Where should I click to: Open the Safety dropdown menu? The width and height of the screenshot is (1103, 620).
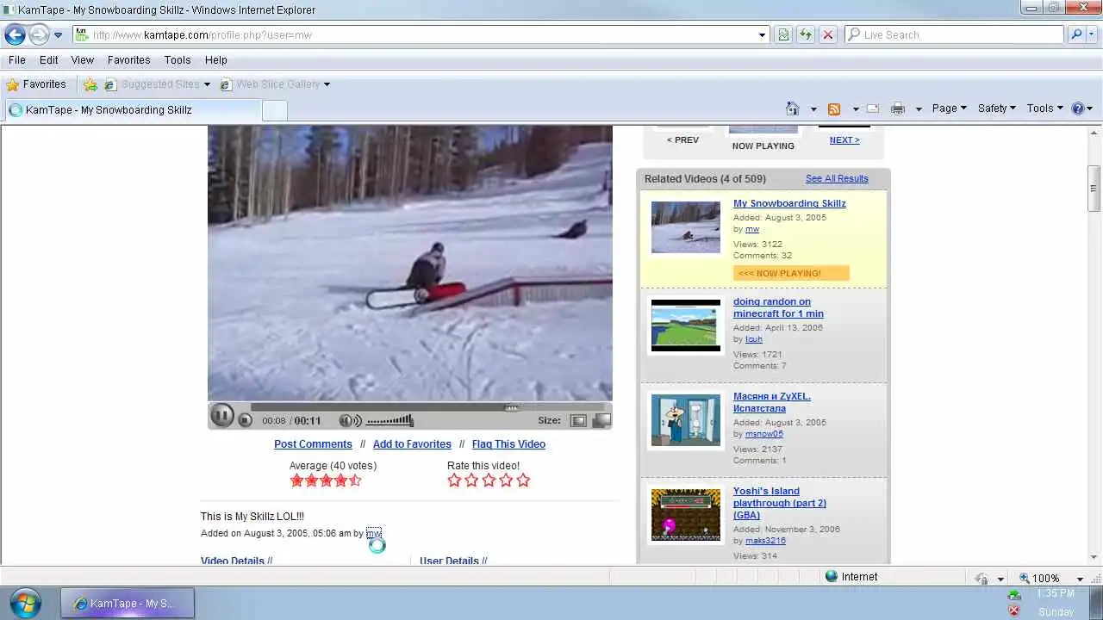(x=997, y=108)
